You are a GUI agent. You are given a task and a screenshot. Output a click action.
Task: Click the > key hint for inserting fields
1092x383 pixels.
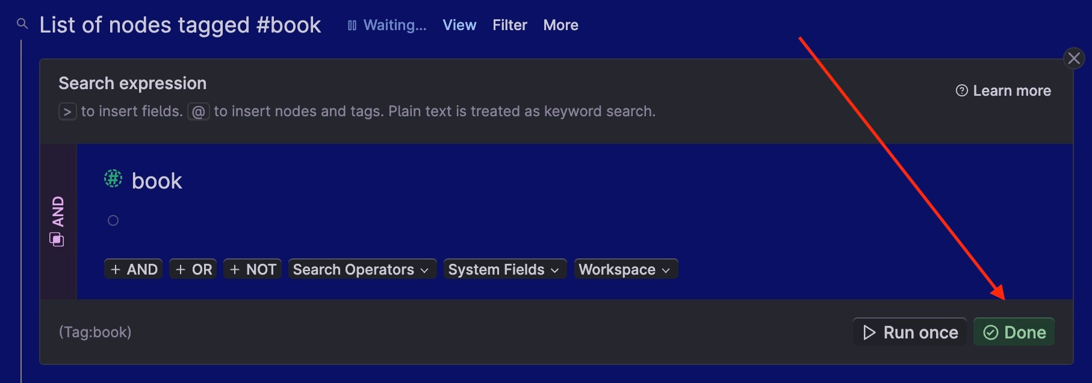67,112
